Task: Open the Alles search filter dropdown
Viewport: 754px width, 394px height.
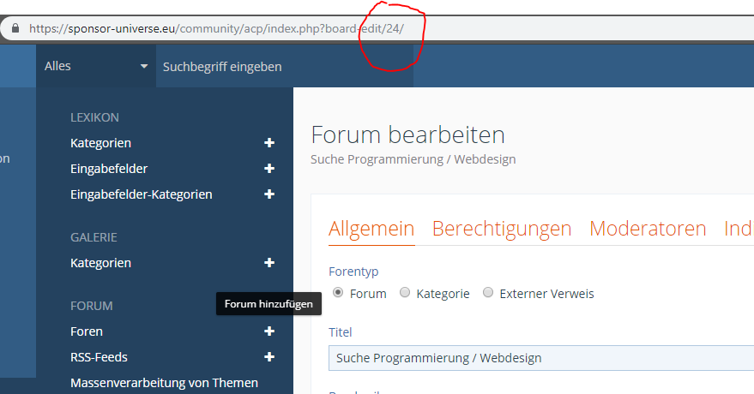Action: (x=96, y=66)
